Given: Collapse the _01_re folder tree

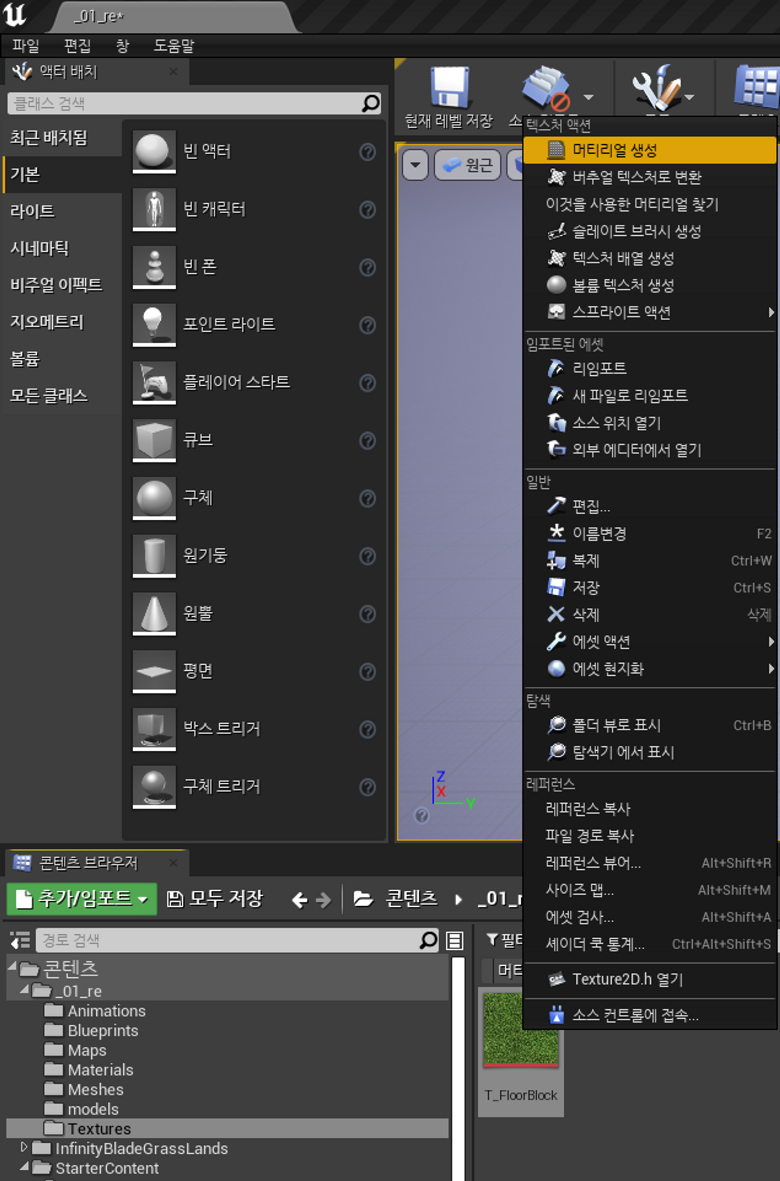Looking at the screenshot, I should (24, 989).
